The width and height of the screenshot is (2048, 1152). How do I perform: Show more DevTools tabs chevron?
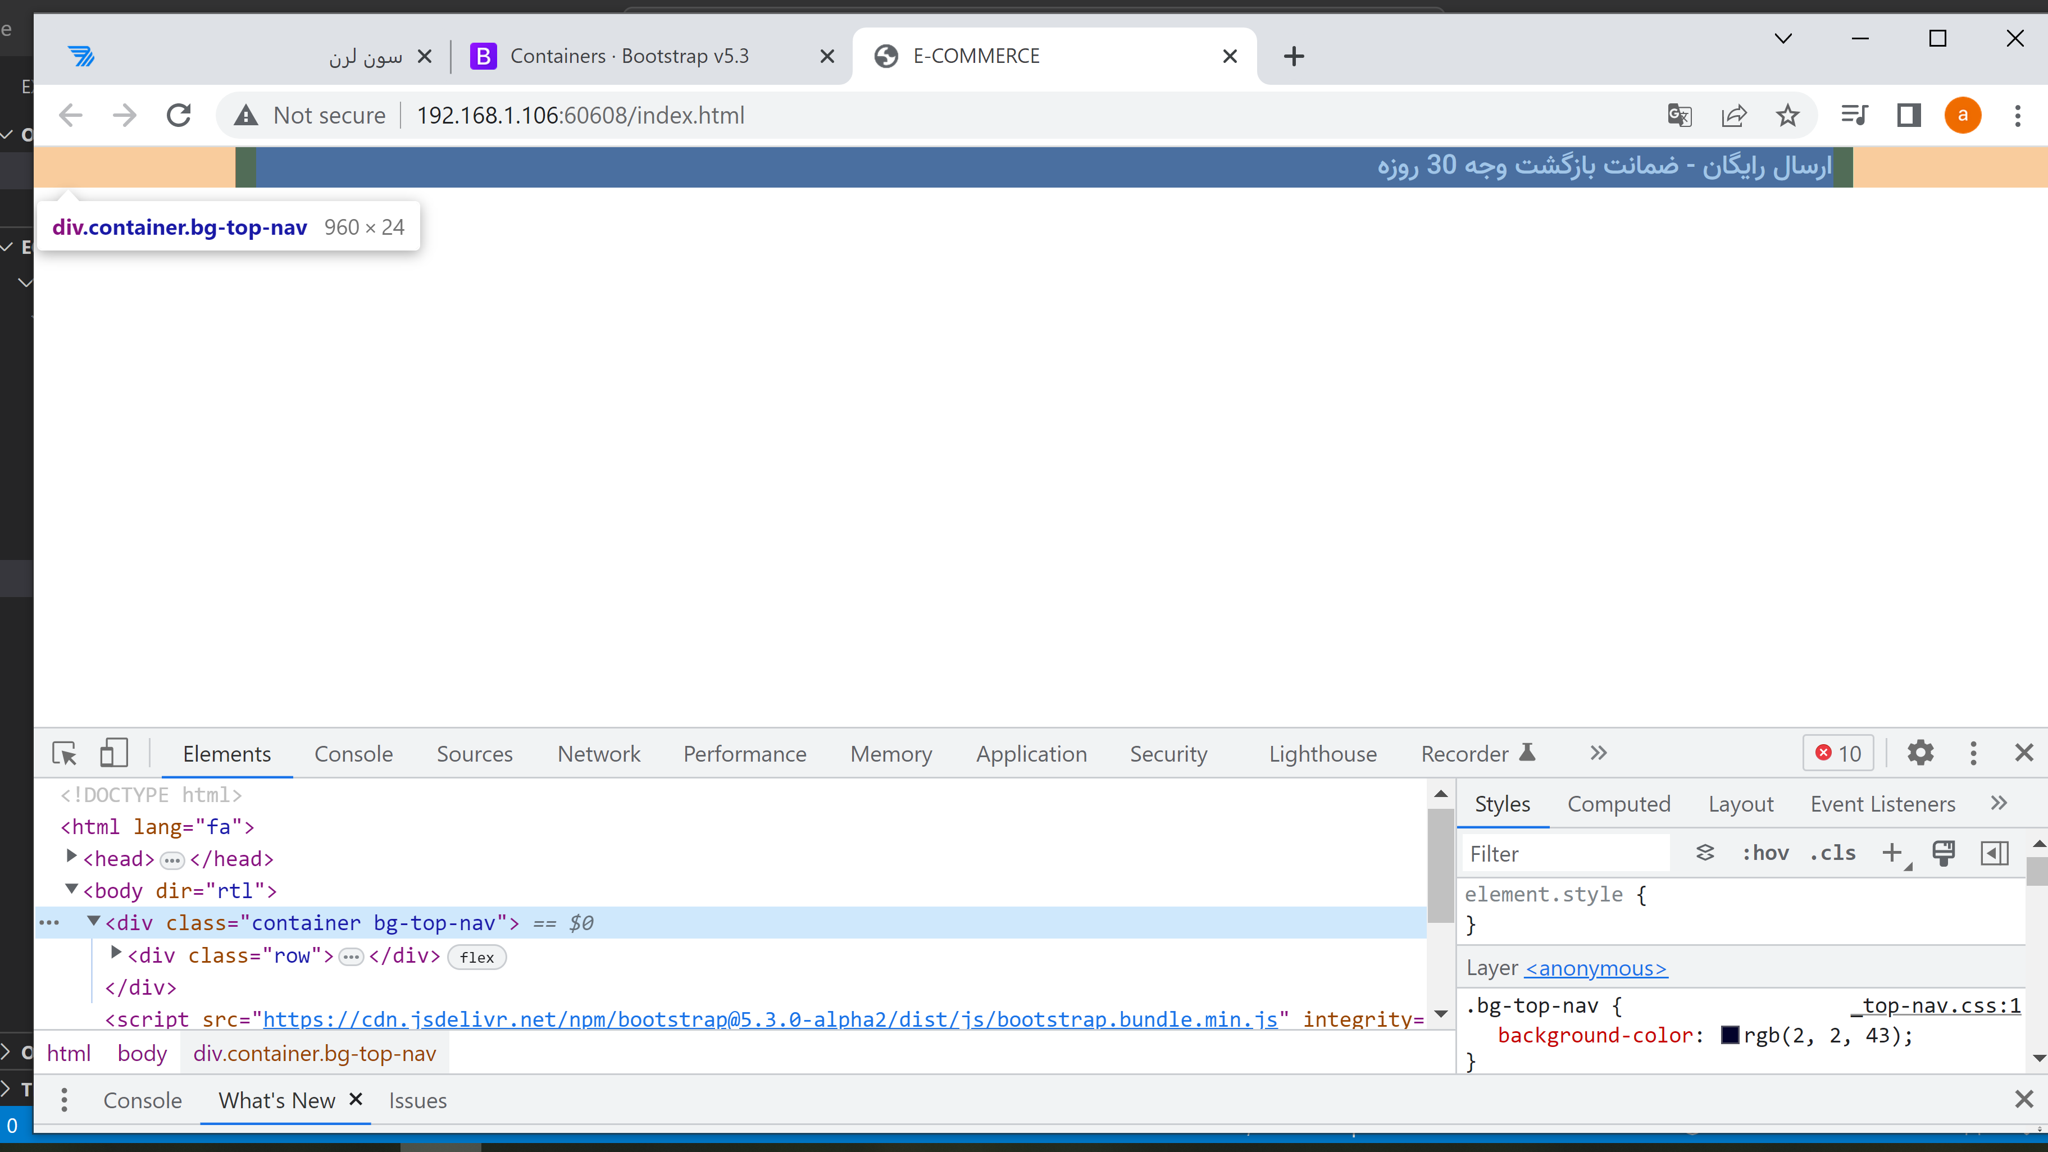[1599, 752]
